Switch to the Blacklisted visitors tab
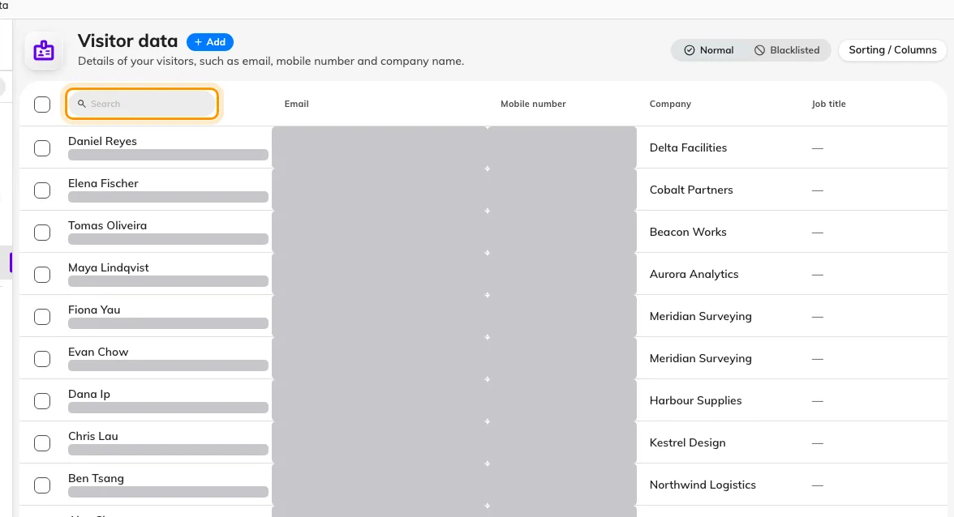The image size is (954, 517). (x=787, y=50)
